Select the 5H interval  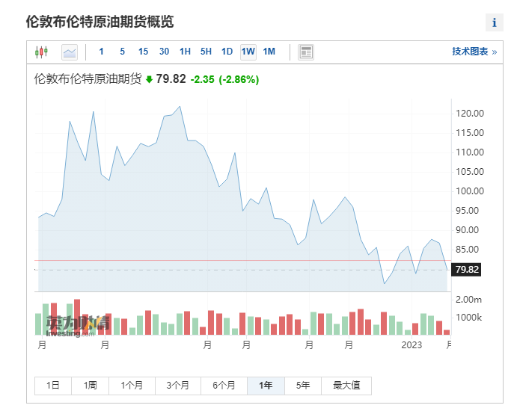pyautogui.click(x=206, y=52)
